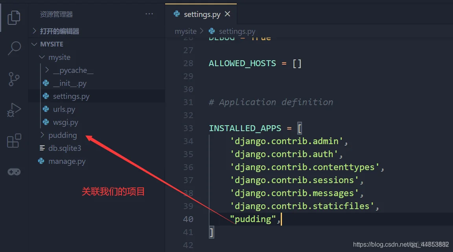Open urls.py from the file tree
This screenshot has height=252, width=453.
point(96,109)
